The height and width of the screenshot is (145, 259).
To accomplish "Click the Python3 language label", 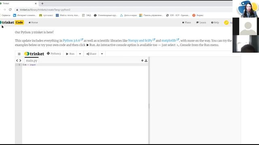I will [54, 54].
